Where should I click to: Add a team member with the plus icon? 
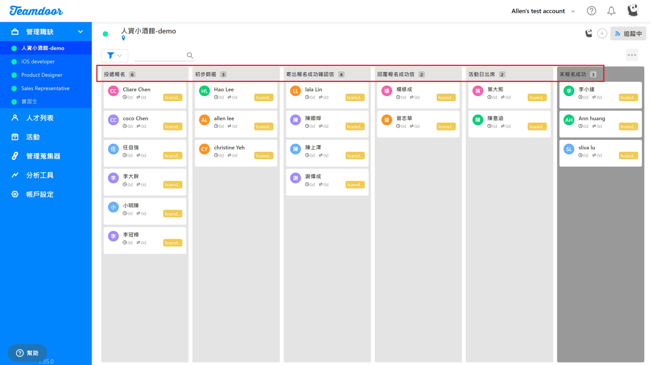(602, 34)
